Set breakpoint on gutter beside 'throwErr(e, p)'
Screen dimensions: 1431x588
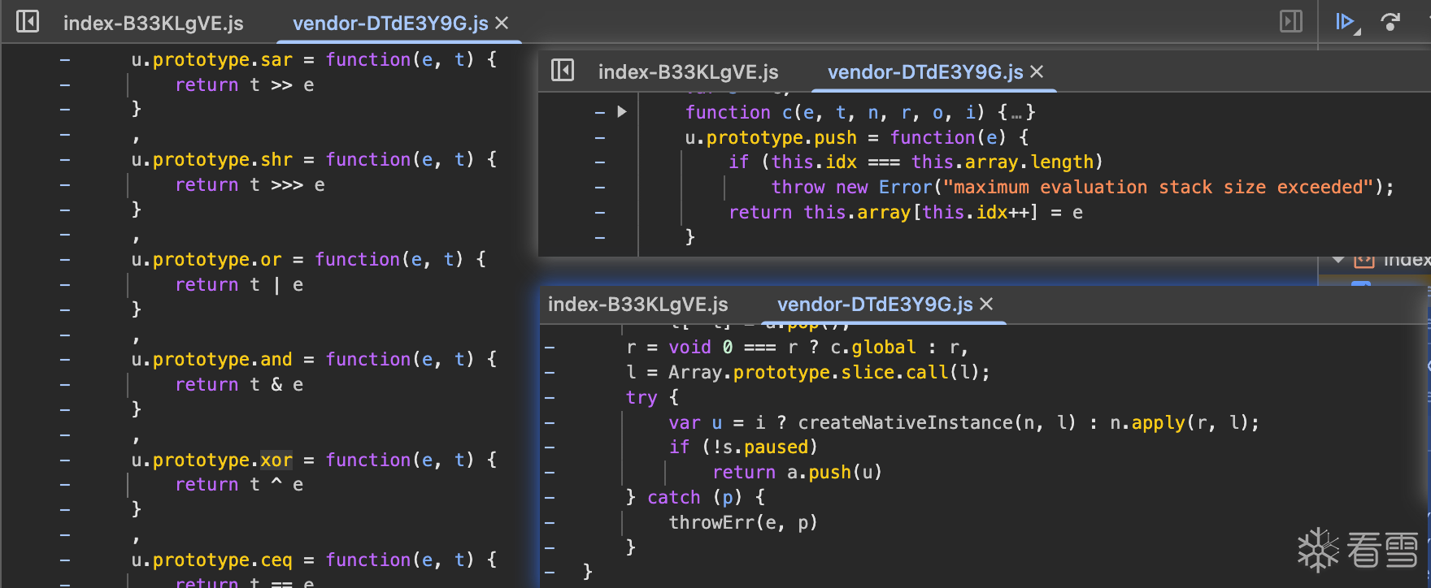coord(550,523)
